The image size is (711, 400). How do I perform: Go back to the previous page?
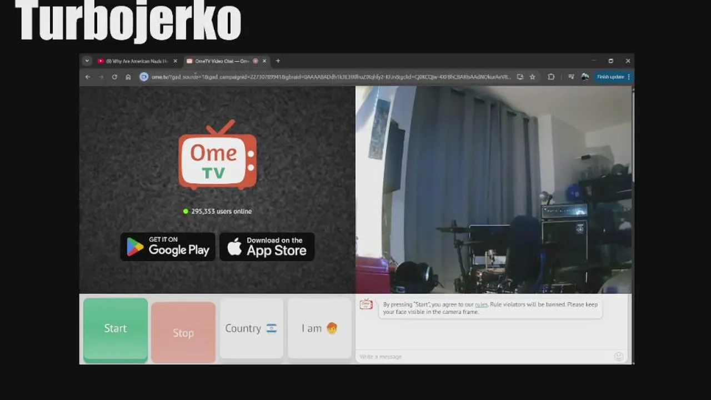pos(88,77)
